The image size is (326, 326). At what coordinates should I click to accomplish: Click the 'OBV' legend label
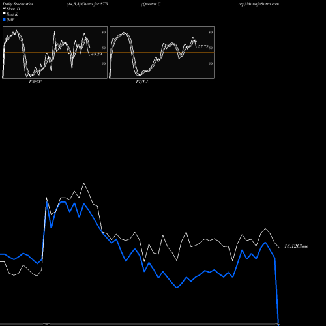[x=10, y=20]
